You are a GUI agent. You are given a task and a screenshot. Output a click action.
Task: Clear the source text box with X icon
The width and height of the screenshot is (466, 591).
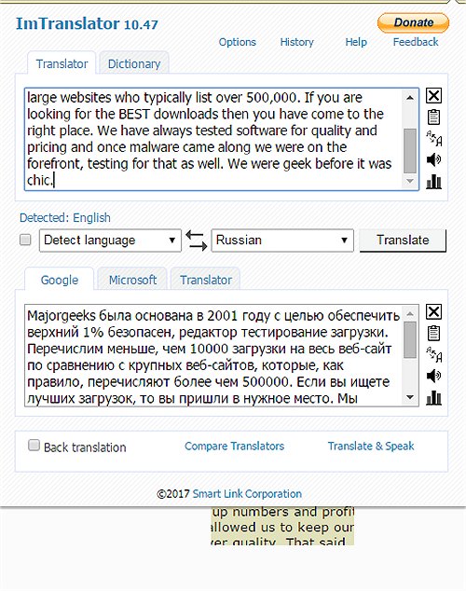(x=433, y=95)
